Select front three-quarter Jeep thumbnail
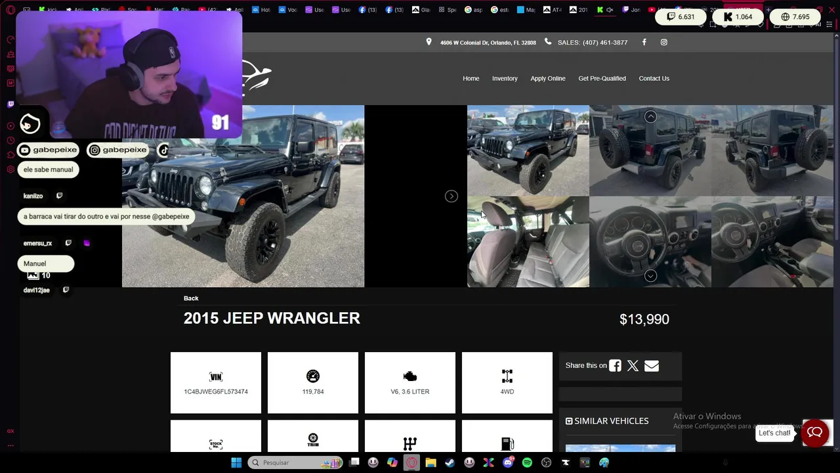The width and height of the screenshot is (840, 473). pyautogui.click(x=528, y=150)
